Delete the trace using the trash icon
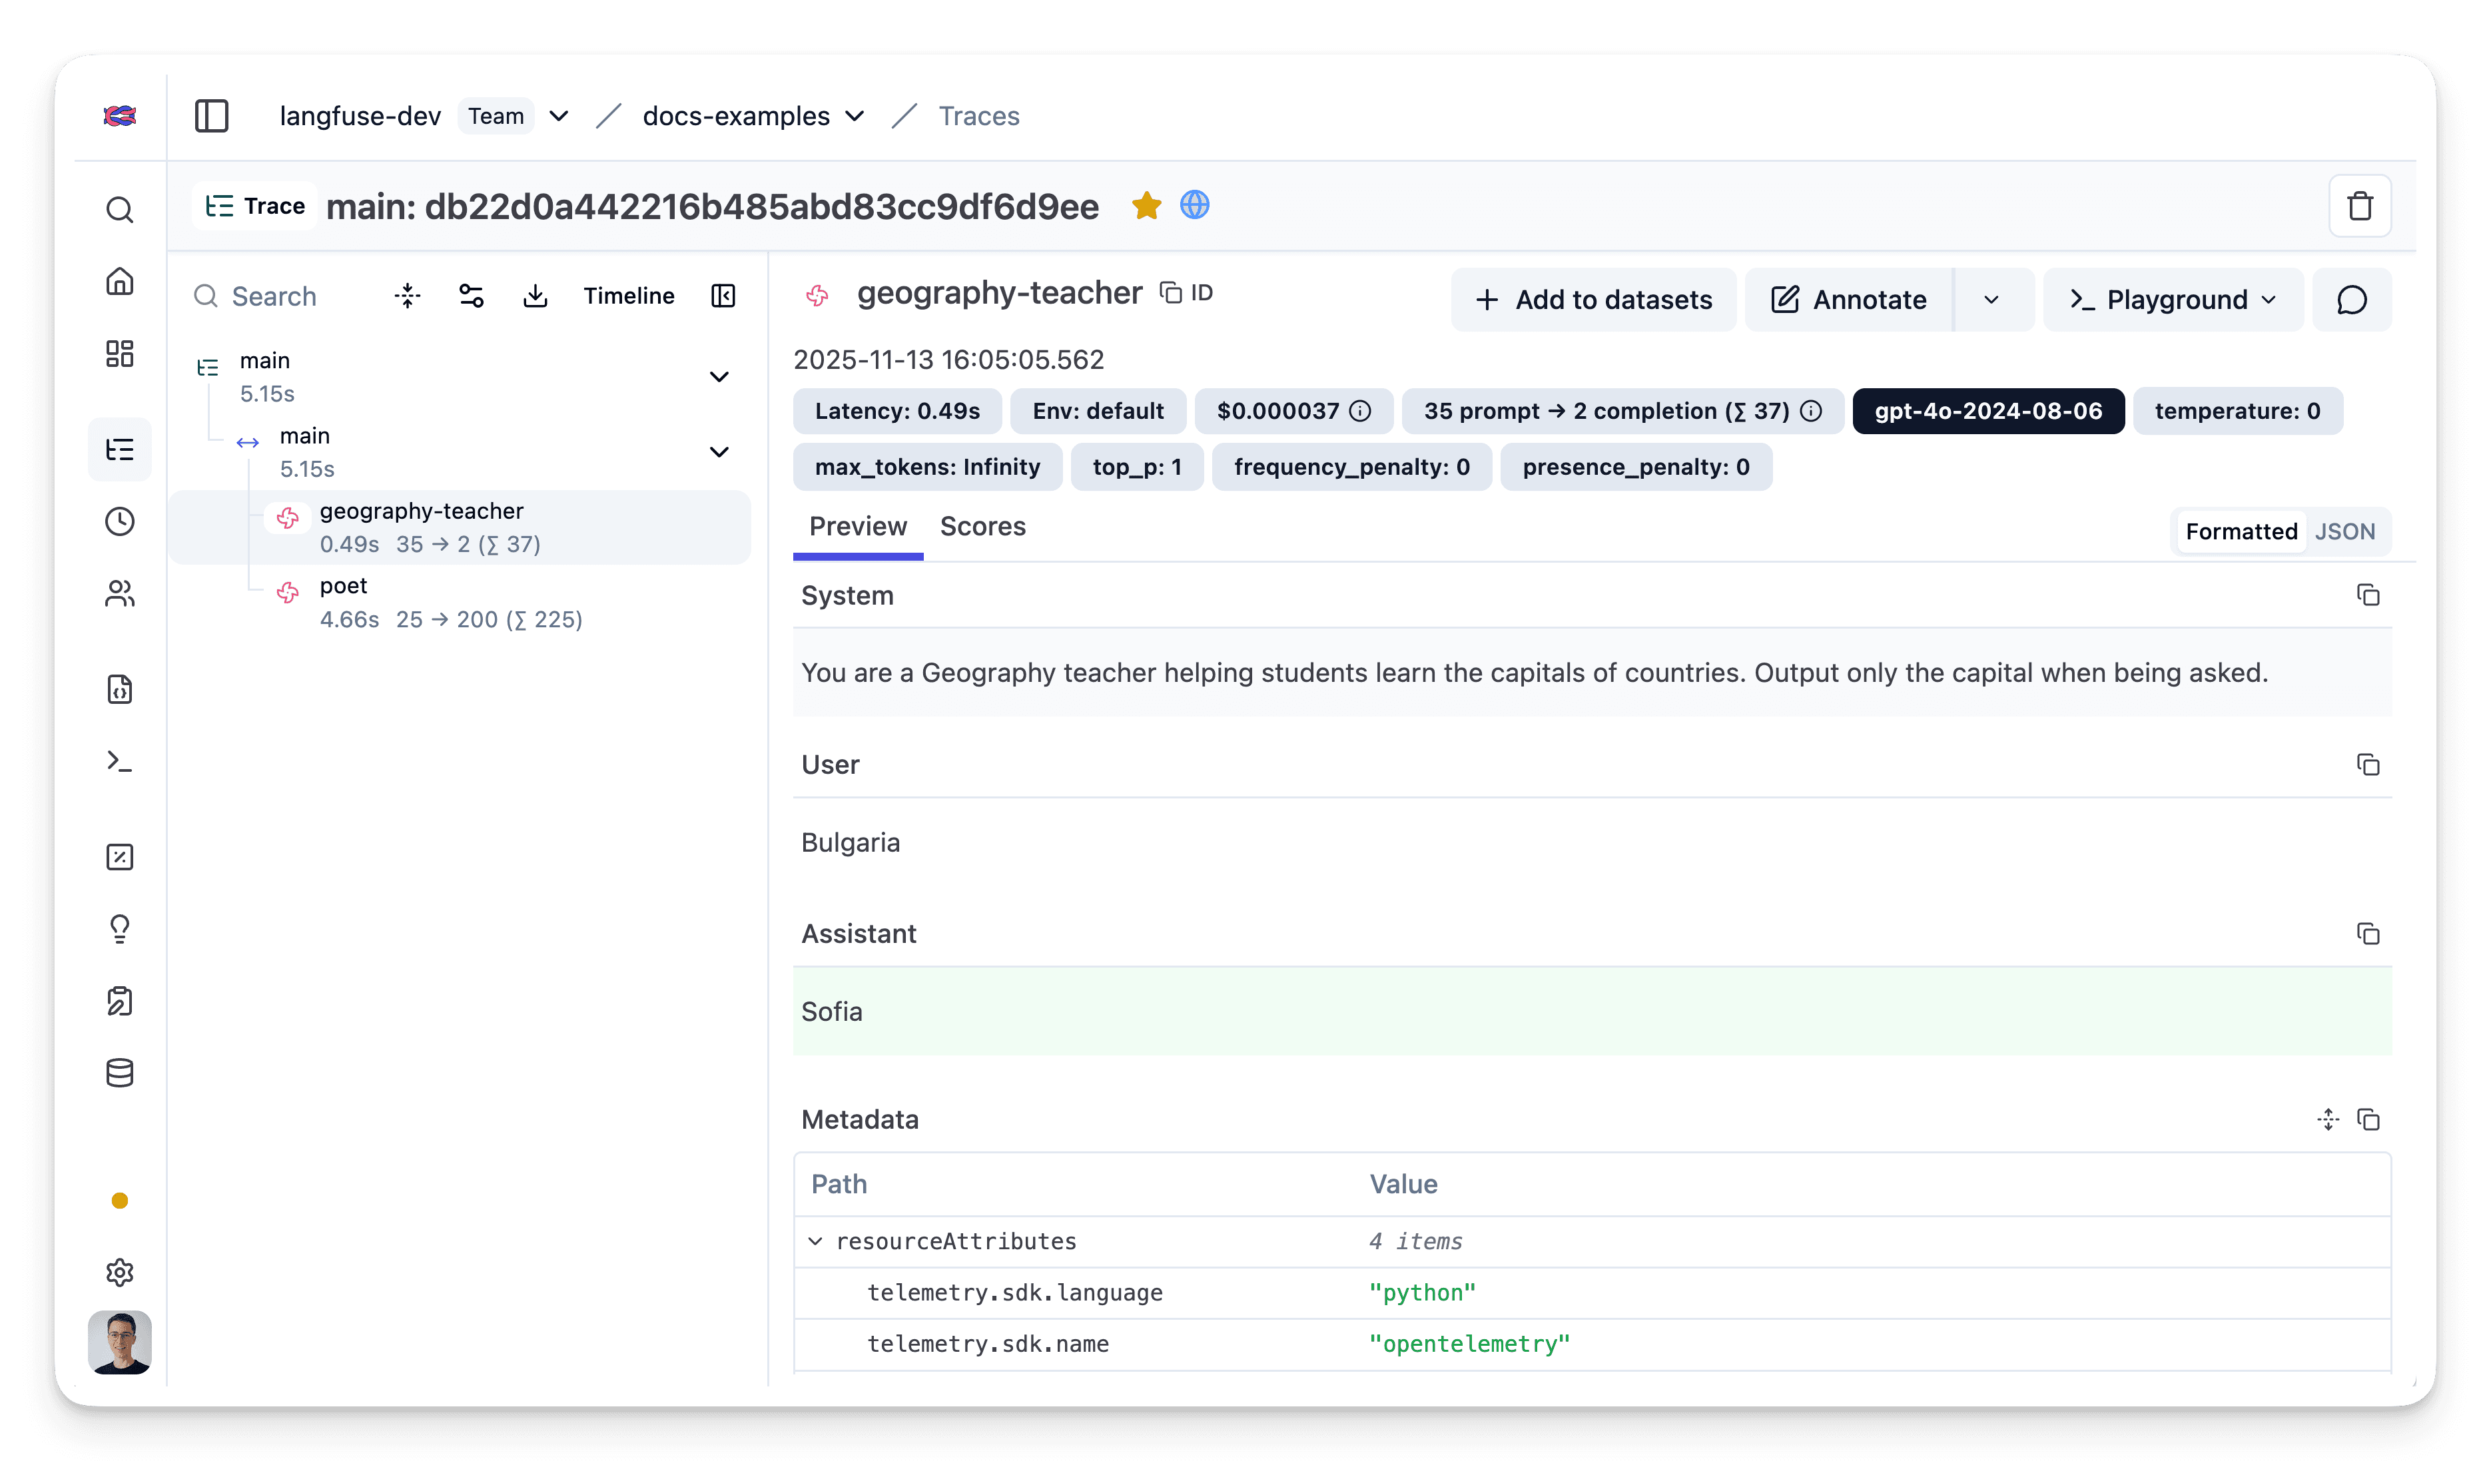Viewport: 2491px width, 1461px height. point(2360,206)
